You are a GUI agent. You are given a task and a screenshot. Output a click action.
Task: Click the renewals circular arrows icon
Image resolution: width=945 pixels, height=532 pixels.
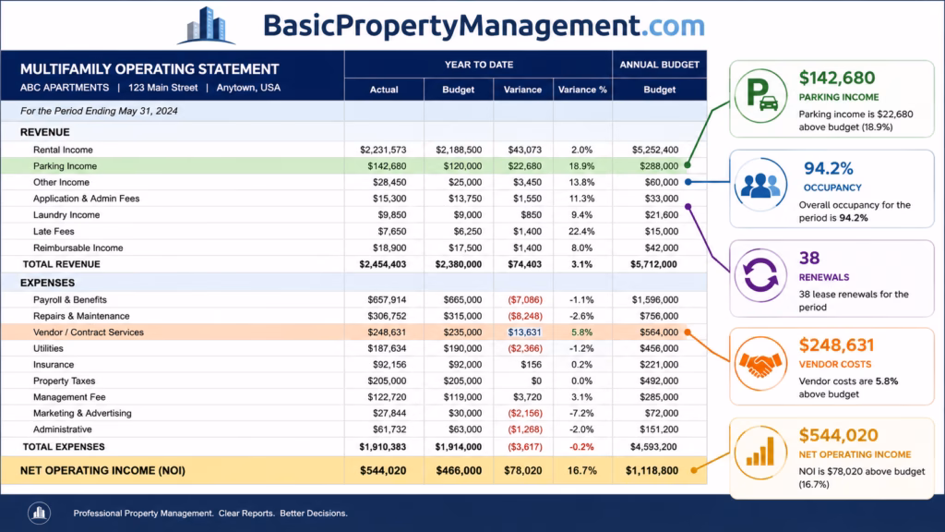tap(760, 275)
